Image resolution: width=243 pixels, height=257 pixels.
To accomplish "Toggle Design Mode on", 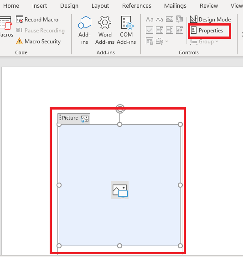I will pos(211,20).
